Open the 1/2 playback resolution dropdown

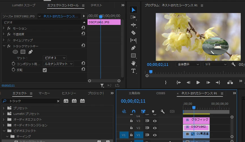coord(215,64)
